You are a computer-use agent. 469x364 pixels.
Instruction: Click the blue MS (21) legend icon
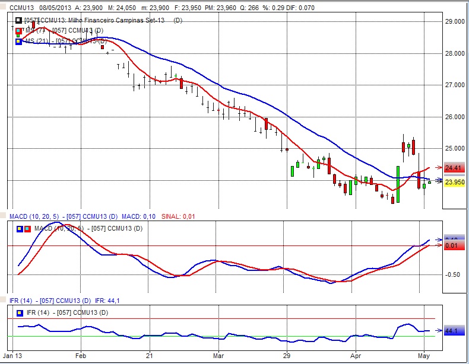click(x=19, y=41)
